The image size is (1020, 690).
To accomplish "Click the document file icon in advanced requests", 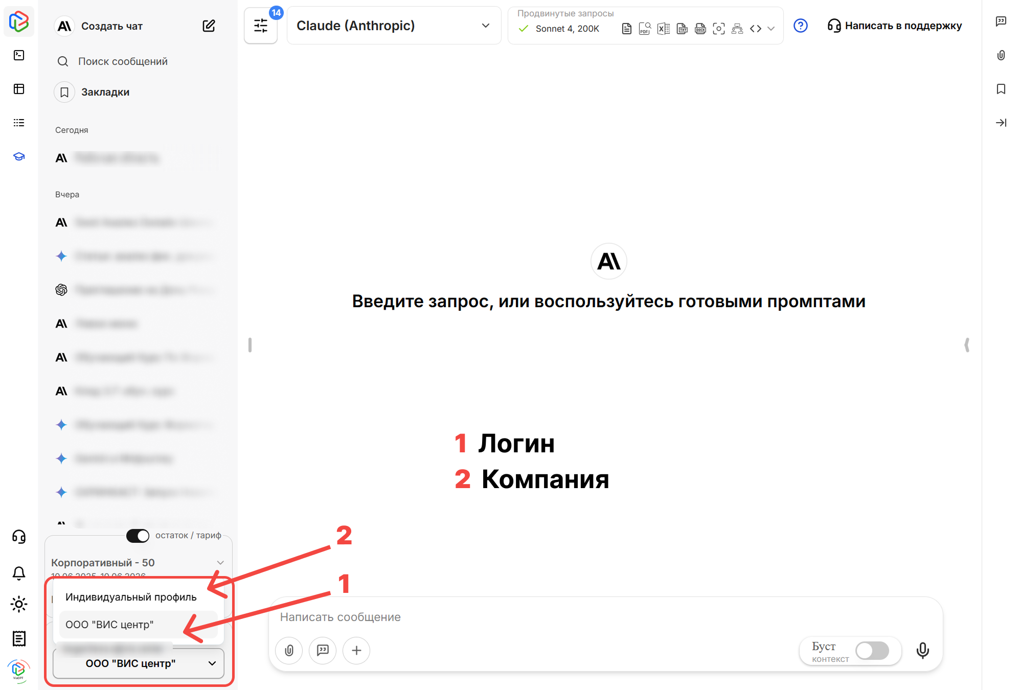I will (626, 29).
